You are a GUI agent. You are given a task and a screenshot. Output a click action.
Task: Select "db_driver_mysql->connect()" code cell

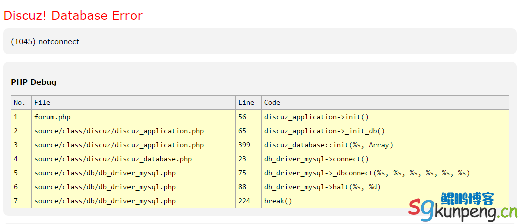click(x=385, y=159)
